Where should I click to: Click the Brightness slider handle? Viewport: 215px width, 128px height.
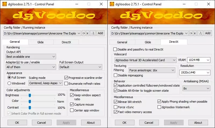coord(30,95)
